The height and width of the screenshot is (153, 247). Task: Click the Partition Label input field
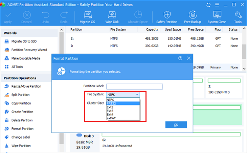135,87
